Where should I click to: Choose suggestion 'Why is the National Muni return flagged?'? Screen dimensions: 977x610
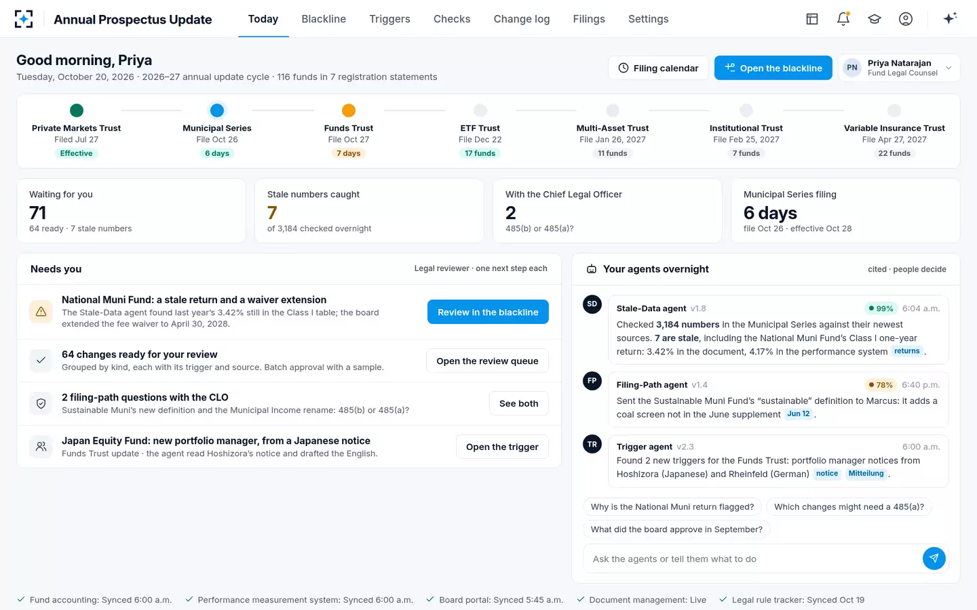pos(672,507)
